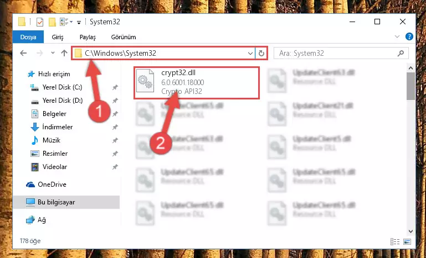Switch to the Görünüm ribbon tab
The height and width of the screenshot is (258, 426).
[124, 37]
